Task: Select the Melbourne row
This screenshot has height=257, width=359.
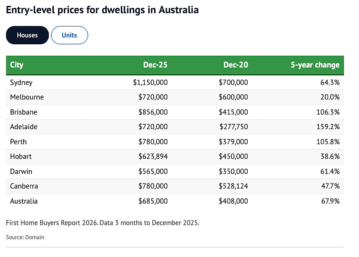Action: click(x=175, y=97)
